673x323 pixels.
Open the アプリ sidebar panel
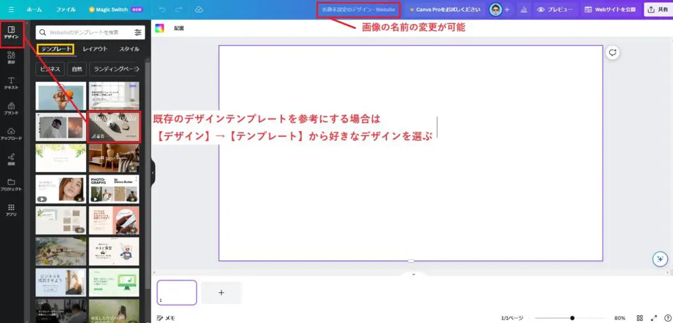click(11, 210)
